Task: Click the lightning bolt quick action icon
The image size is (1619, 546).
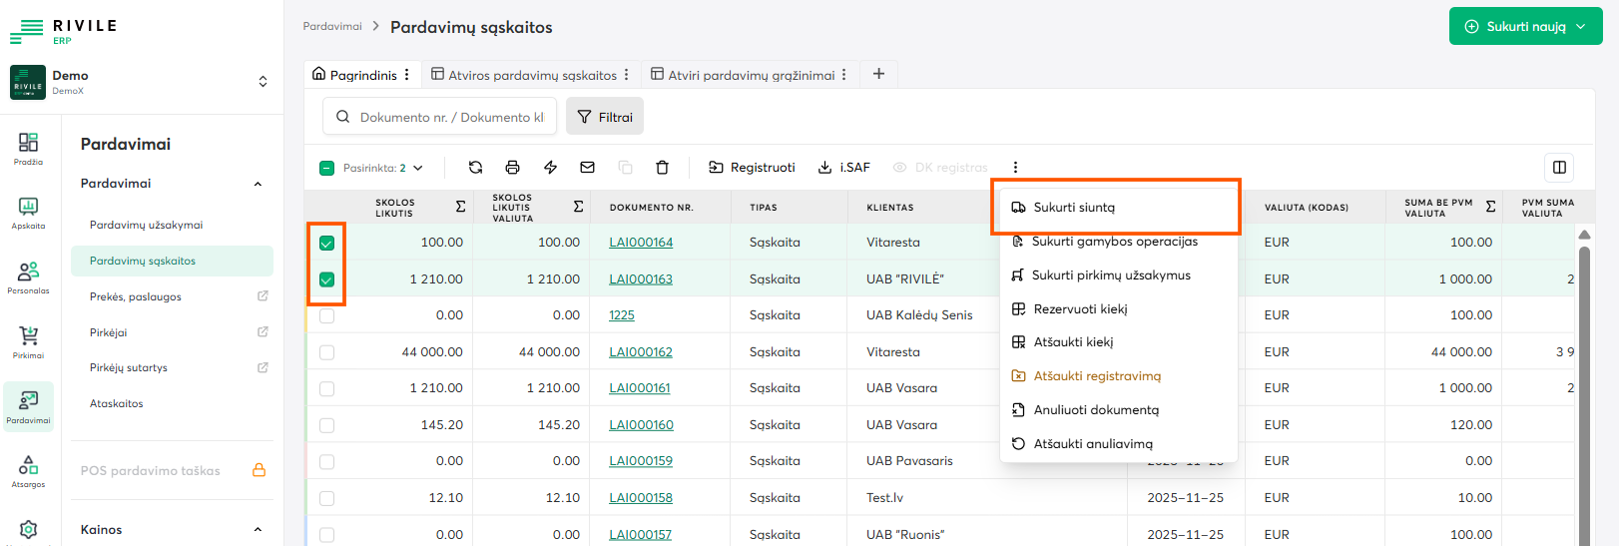Action: (x=550, y=168)
